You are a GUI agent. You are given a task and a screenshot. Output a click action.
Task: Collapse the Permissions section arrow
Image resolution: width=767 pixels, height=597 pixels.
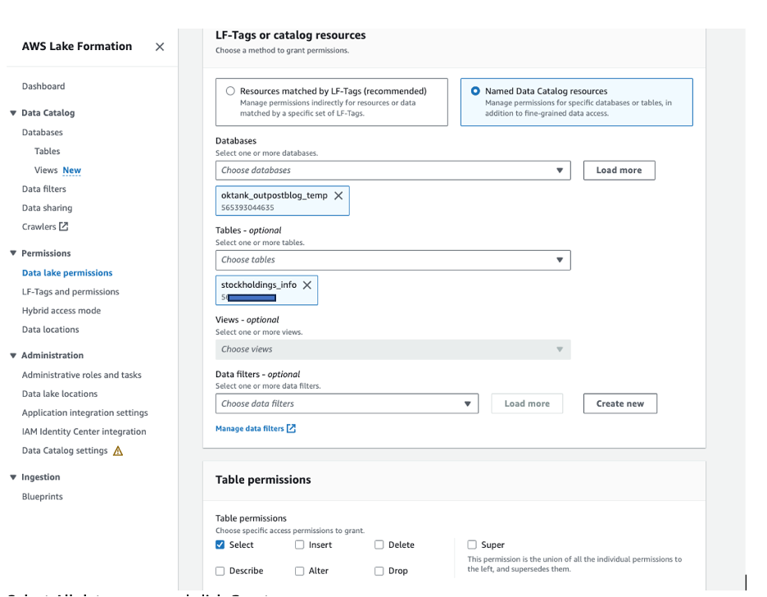coord(13,253)
